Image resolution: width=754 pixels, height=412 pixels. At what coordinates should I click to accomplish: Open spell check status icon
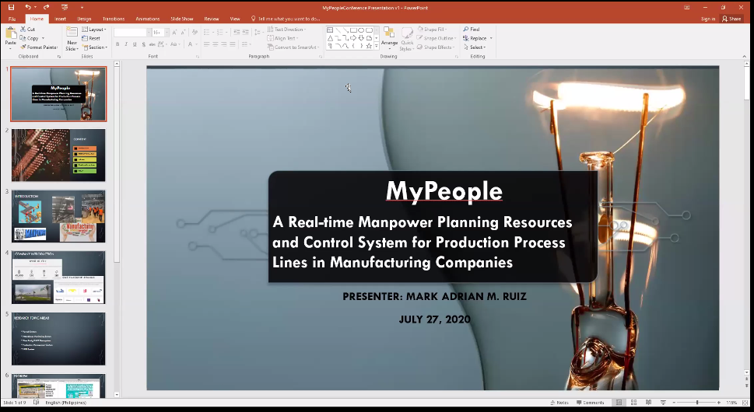36,403
